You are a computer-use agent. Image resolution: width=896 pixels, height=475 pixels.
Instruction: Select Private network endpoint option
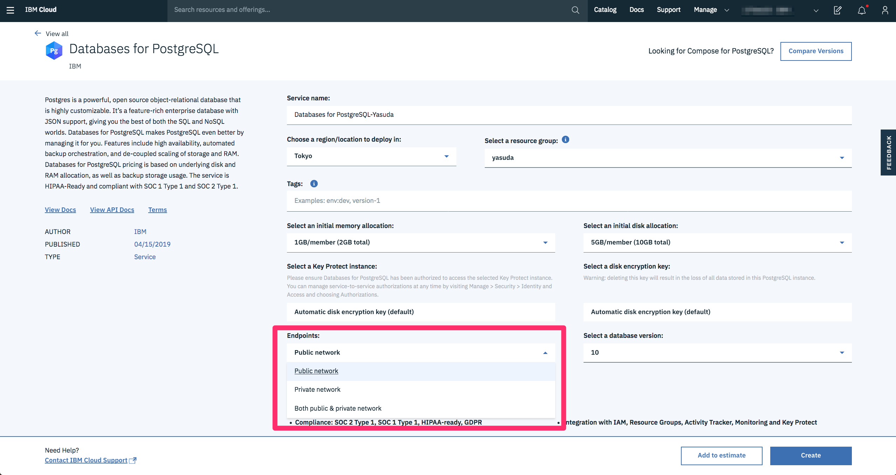click(x=317, y=389)
